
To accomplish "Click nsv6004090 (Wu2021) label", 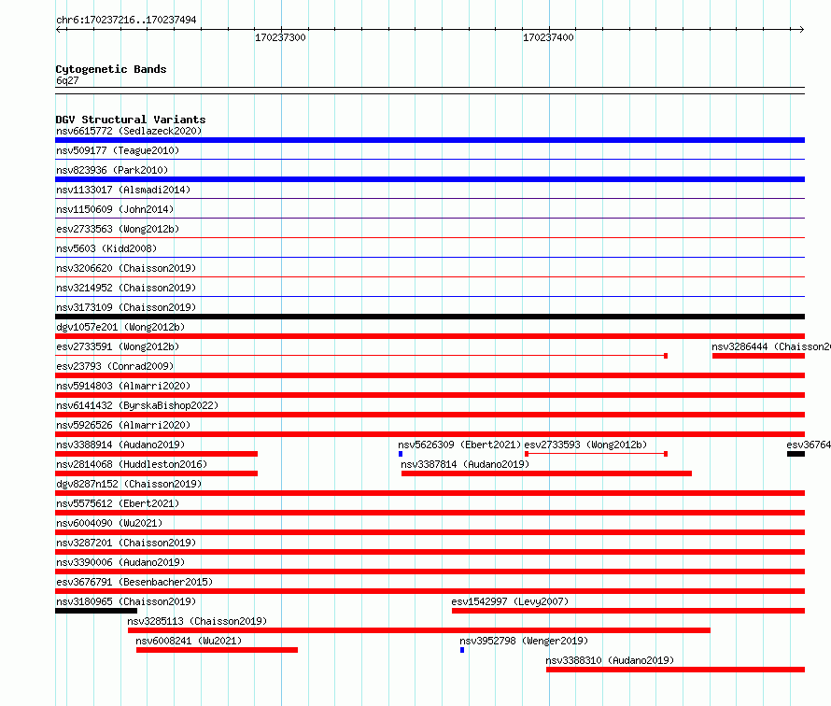I will (x=109, y=523).
